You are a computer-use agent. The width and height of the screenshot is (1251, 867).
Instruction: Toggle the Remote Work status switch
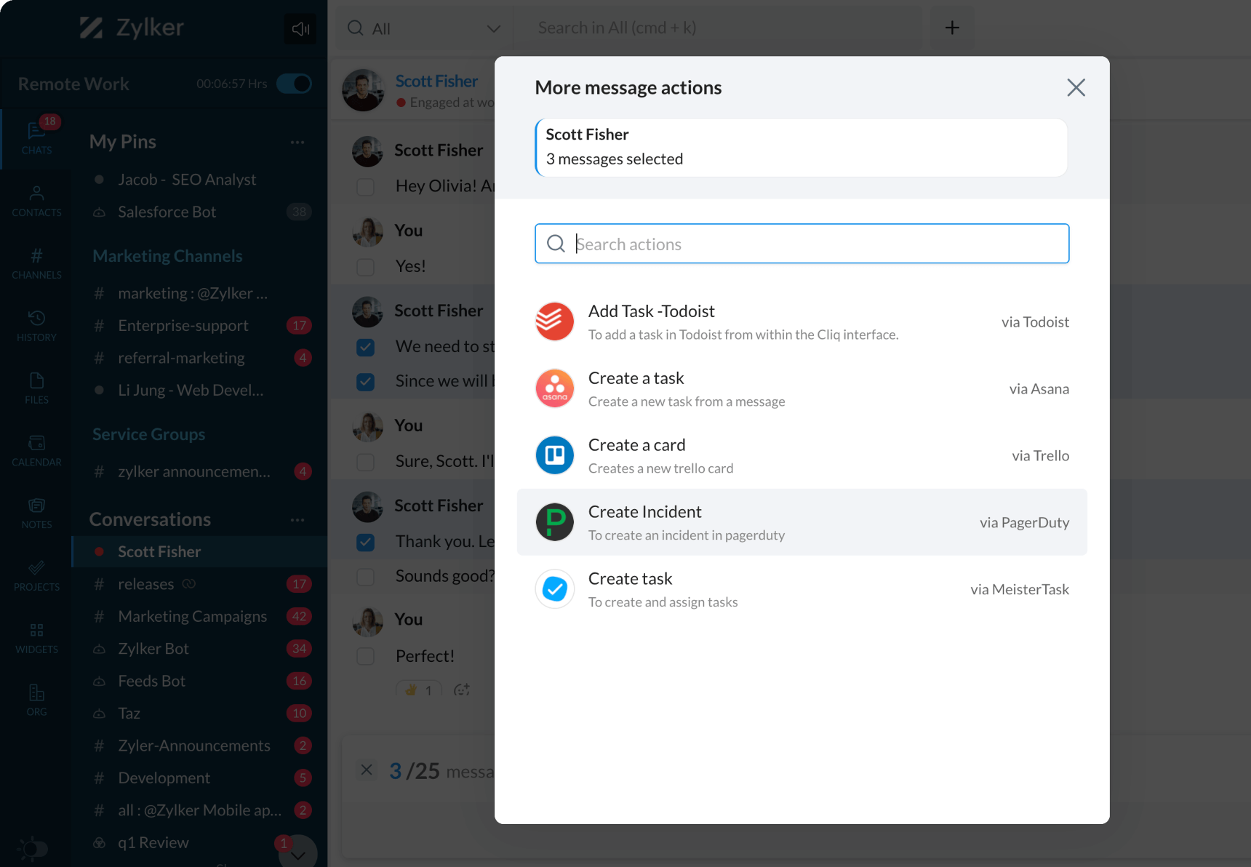pos(294,84)
